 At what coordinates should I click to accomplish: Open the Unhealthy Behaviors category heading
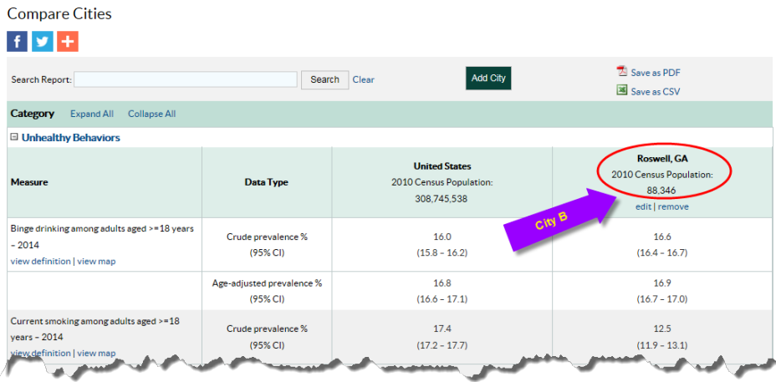tap(71, 138)
